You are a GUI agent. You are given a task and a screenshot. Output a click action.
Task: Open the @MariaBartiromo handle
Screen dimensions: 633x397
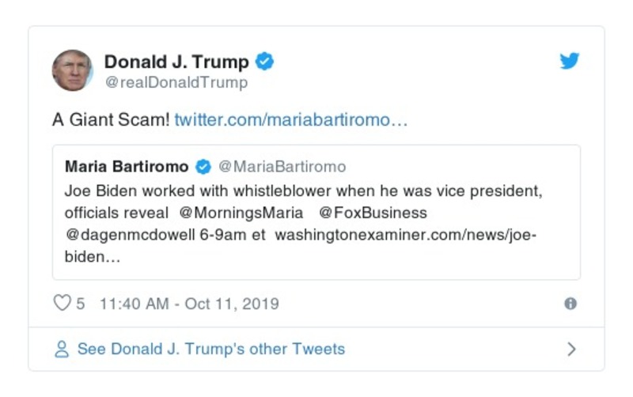[x=282, y=167]
